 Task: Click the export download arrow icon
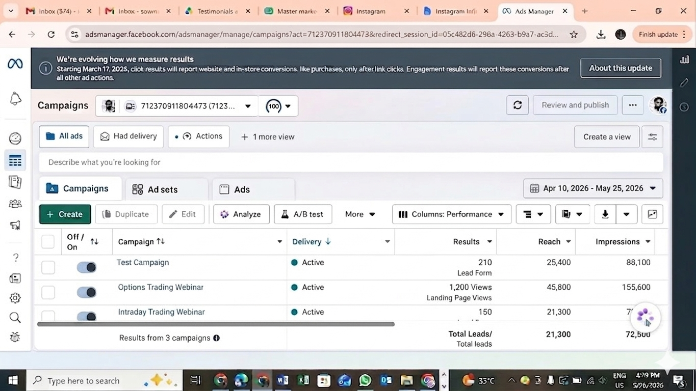click(605, 214)
